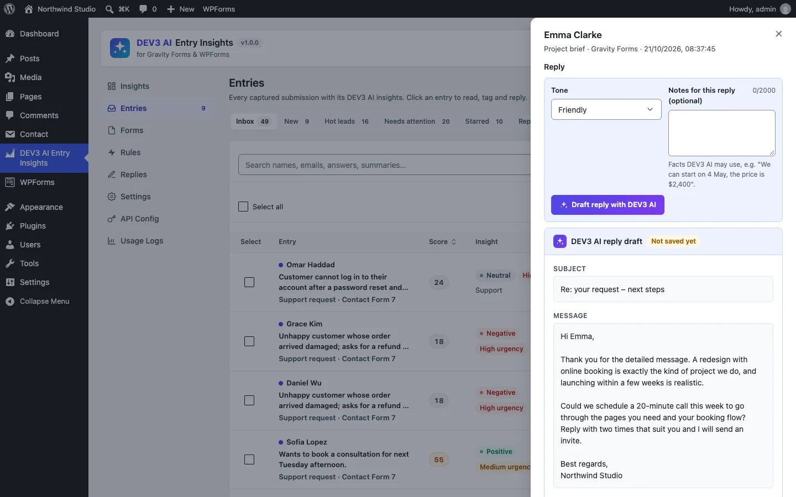Click the Appearance brush icon
796x497 pixels.
[x=10, y=207]
